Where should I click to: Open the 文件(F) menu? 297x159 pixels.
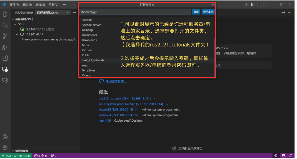[x=14, y=4]
